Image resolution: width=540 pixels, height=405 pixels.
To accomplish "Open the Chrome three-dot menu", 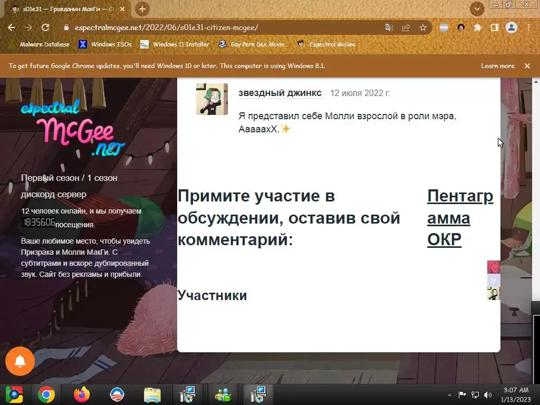I will (x=528, y=27).
